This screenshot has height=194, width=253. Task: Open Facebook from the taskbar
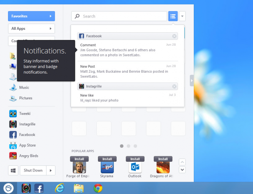[x=39, y=188]
